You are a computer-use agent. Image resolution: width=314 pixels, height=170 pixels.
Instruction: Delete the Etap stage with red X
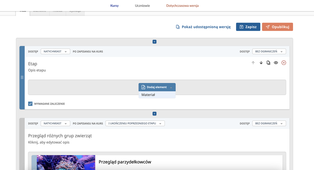coord(284,63)
